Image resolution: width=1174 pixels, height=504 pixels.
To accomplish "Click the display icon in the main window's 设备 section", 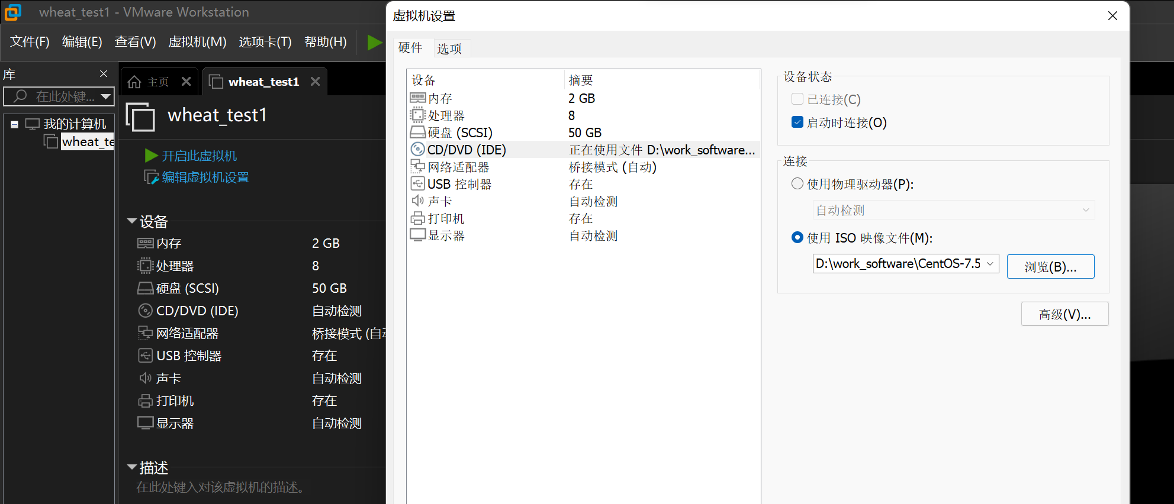I will point(146,423).
